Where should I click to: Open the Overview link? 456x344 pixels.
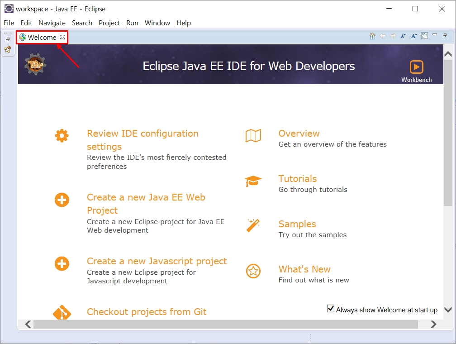(x=299, y=133)
